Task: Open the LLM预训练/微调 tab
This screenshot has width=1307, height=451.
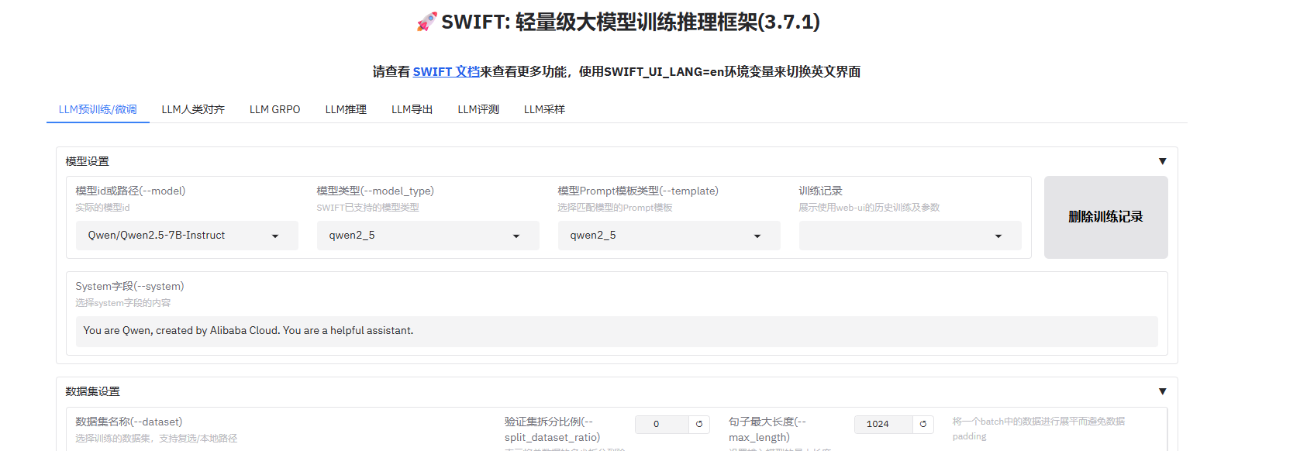Action: click(x=98, y=109)
